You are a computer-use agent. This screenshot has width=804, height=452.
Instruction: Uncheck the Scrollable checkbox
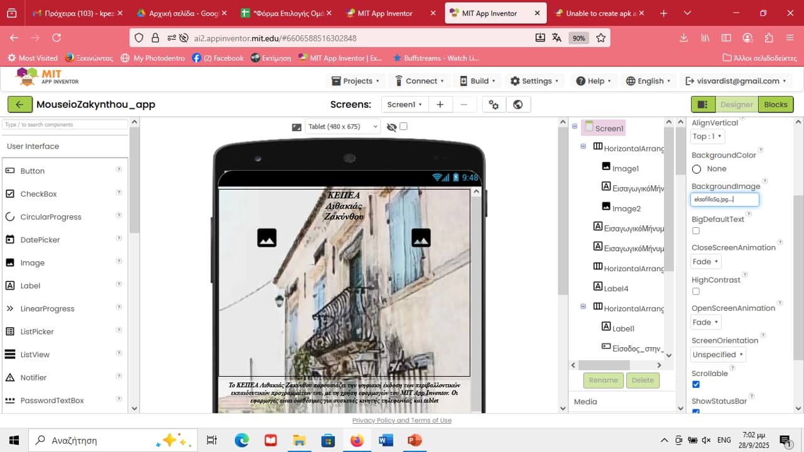(696, 384)
